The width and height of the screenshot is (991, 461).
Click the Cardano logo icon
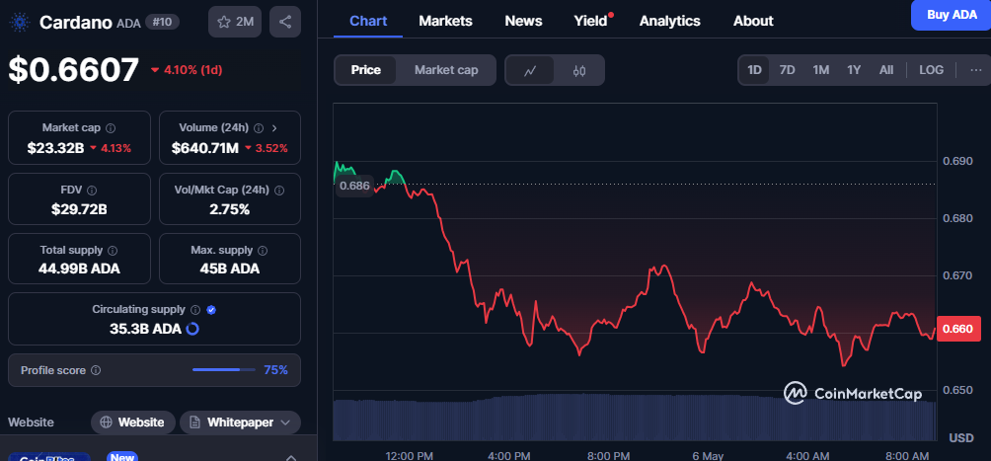pyautogui.click(x=20, y=22)
